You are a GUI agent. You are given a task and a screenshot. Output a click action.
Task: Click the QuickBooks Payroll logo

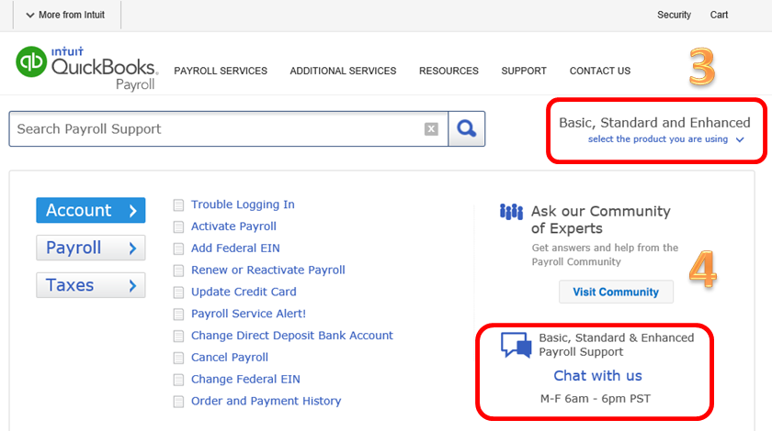86,68
